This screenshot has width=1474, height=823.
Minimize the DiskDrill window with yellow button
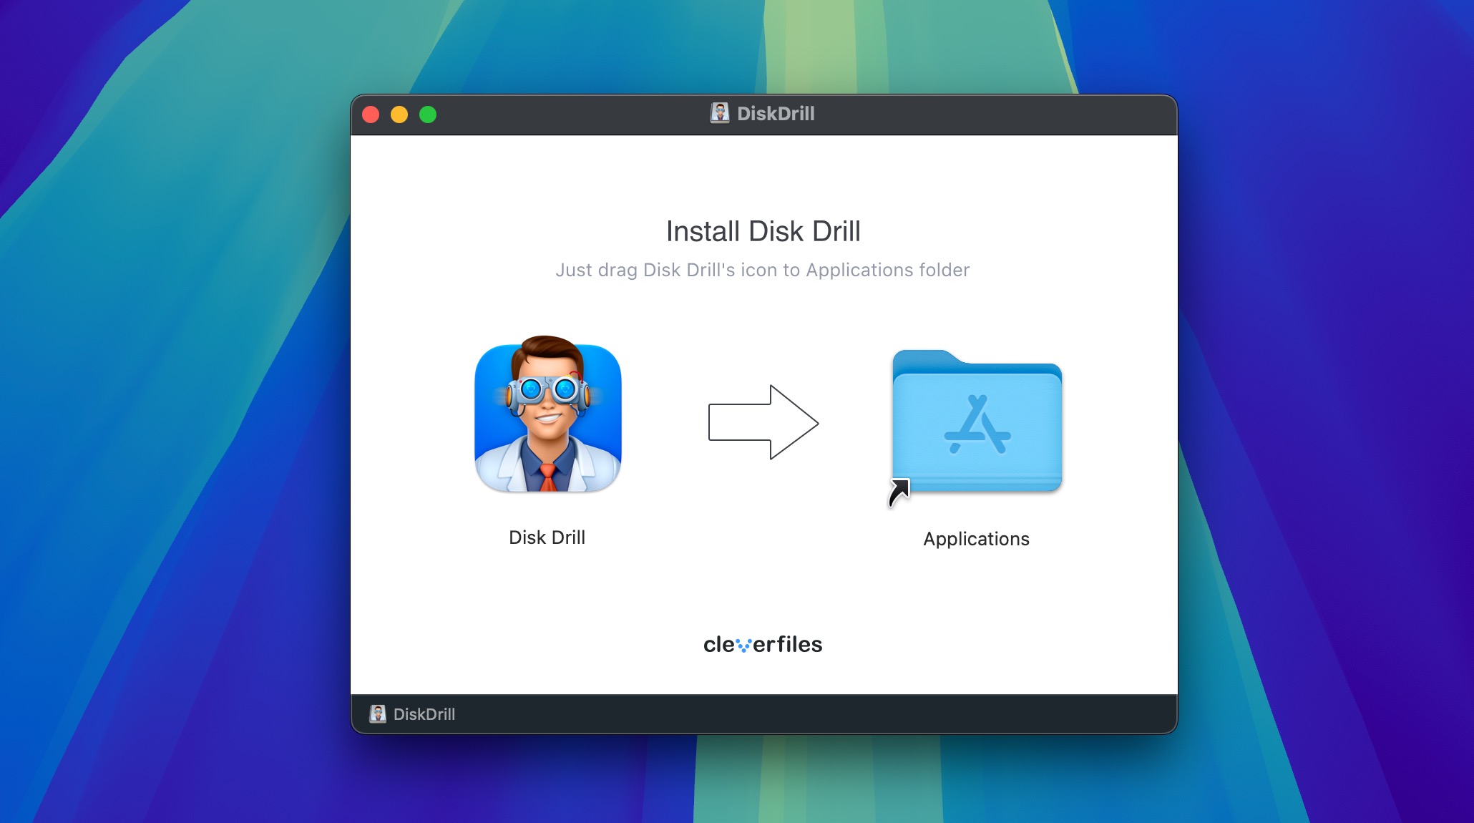tap(399, 115)
